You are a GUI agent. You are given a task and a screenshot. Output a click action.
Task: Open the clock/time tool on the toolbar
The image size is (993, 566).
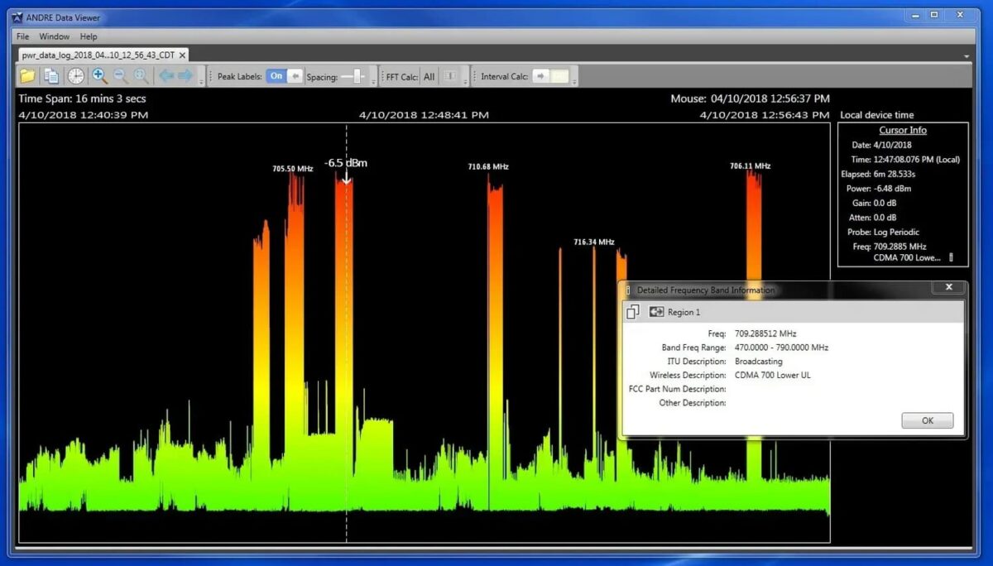(x=74, y=75)
